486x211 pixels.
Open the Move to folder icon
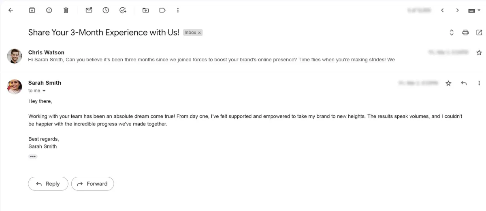point(146,10)
